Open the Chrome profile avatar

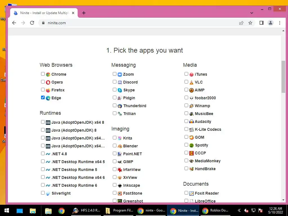tap(271, 23)
